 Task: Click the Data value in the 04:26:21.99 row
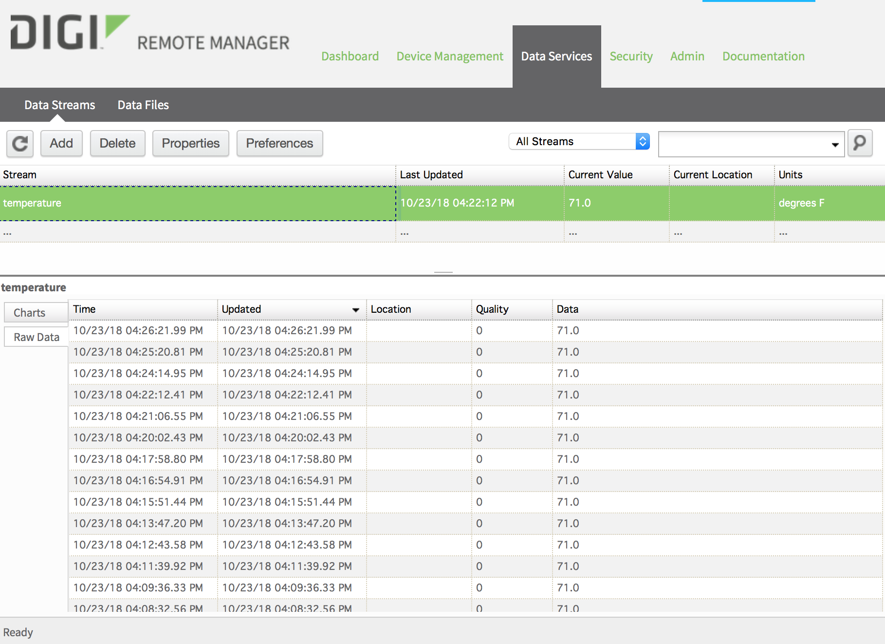coord(568,331)
